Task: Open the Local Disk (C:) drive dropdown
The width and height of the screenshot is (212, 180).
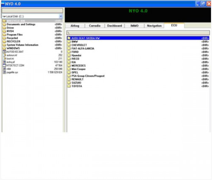Action: click(x=61, y=16)
